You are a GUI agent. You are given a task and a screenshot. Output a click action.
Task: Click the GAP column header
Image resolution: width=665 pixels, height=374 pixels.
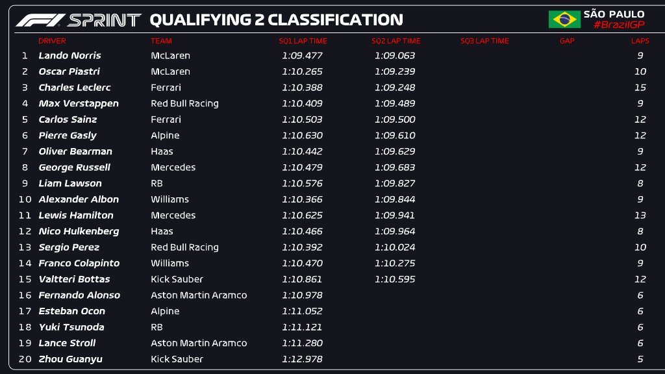coord(567,41)
